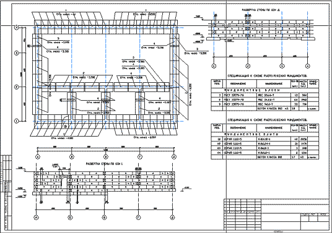The image size is (332, 233).
Task: Pick axis bubble В directly below the plan
Action: pos(106,157)
